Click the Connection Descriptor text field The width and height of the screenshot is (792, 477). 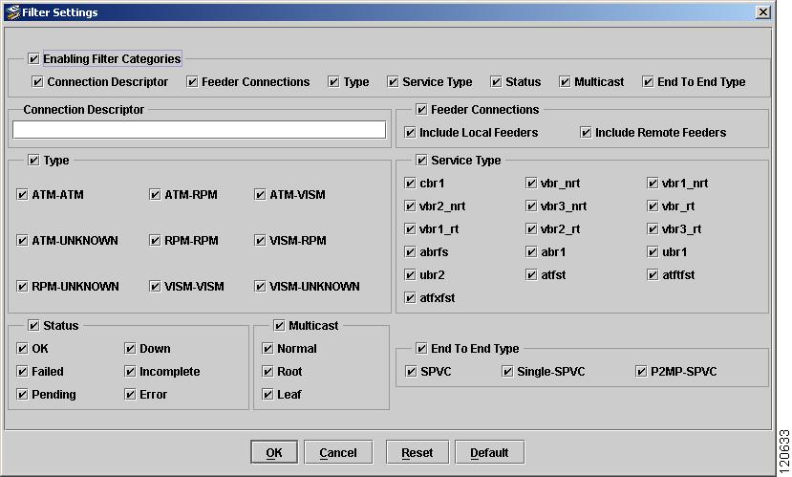click(199, 129)
